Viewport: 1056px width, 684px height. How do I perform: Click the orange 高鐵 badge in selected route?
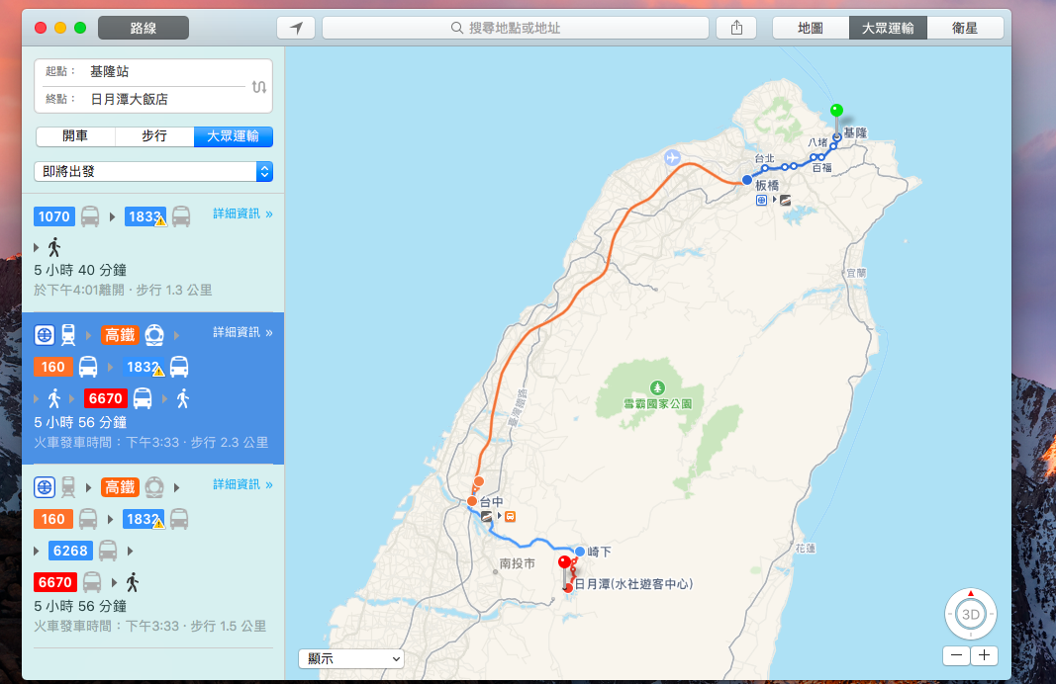(121, 334)
